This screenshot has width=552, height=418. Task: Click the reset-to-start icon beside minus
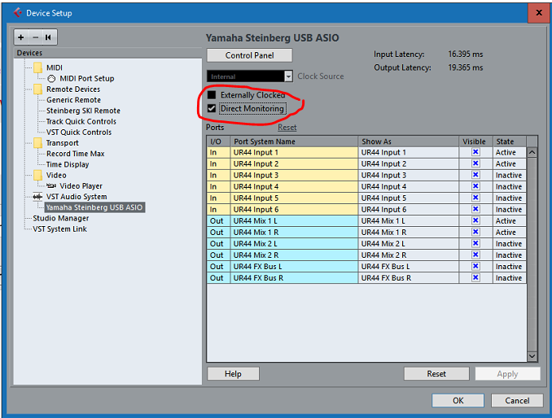(x=48, y=37)
